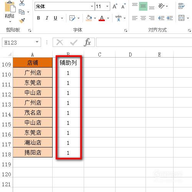Click the Decrease Indent icon
192x192 pixels.
[161, 18]
